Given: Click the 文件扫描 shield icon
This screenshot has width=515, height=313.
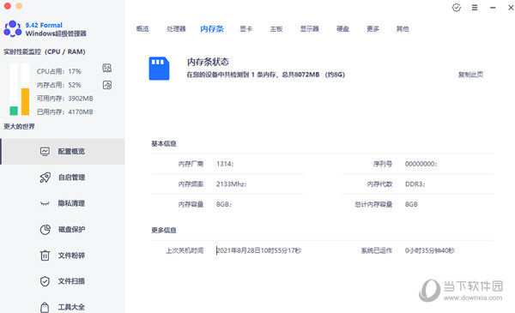Looking at the screenshot, I should tap(45, 281).
